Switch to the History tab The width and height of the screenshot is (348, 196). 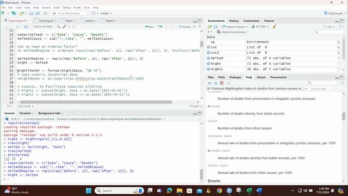coord(234,21)
